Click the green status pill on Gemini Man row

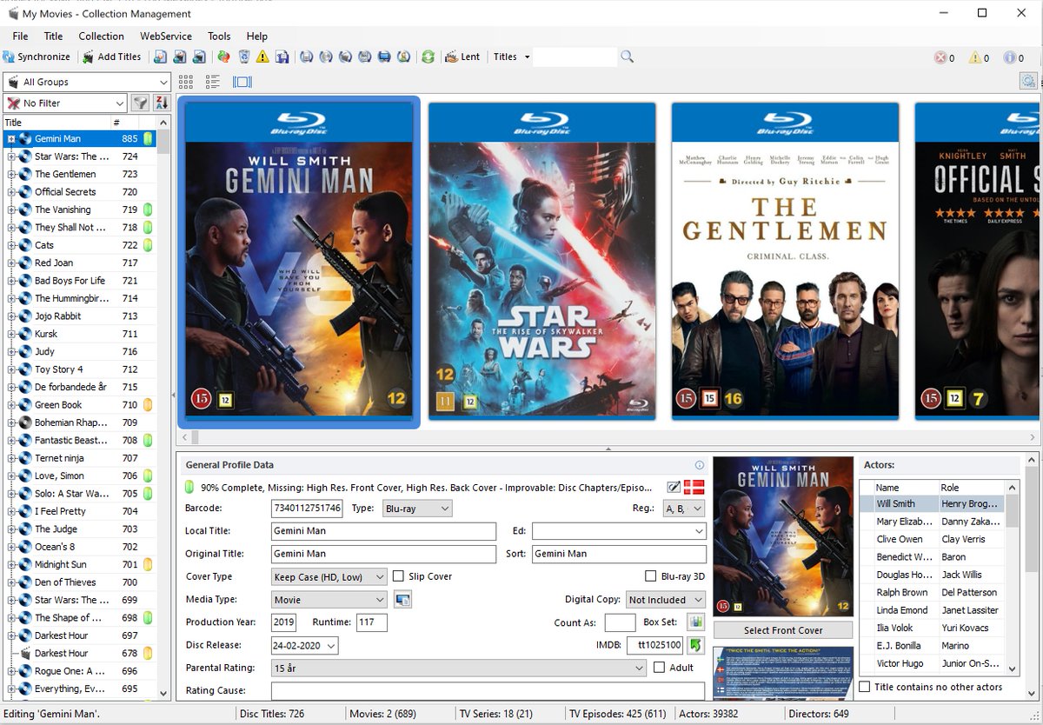(x=148, y=138)
